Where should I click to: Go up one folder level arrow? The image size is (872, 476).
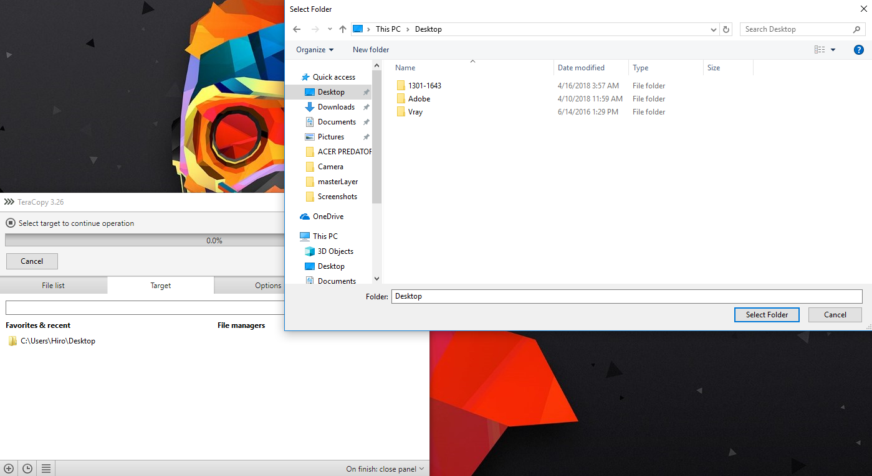click(343, 29)
